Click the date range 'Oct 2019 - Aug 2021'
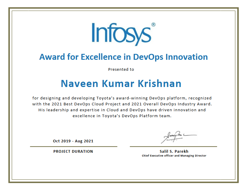Viewport: 247px width, 190px height. click(73, 141)
